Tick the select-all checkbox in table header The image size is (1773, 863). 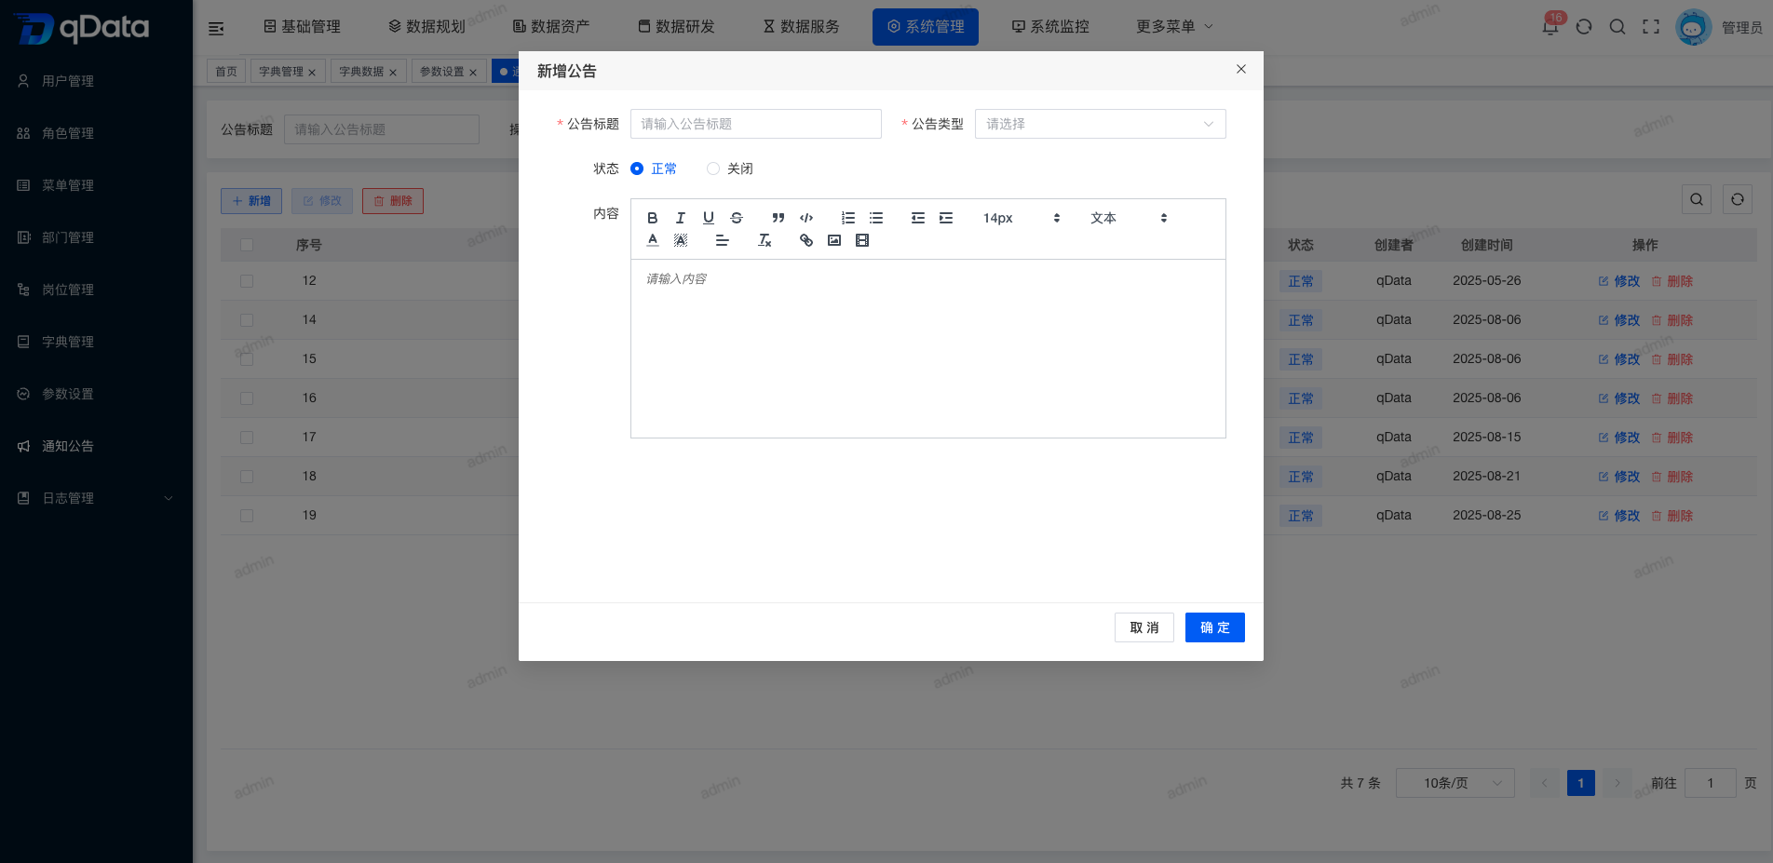(247, 245)
